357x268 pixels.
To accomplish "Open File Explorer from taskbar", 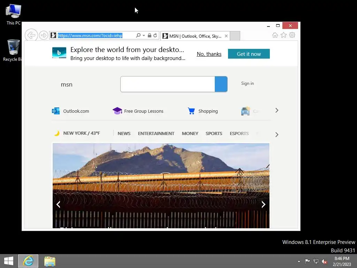I will 50,261.
